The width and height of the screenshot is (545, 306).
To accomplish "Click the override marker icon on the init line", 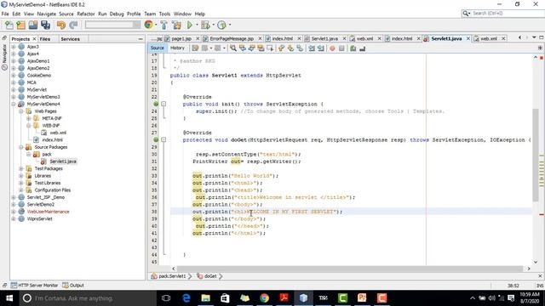I will (156, 104).
